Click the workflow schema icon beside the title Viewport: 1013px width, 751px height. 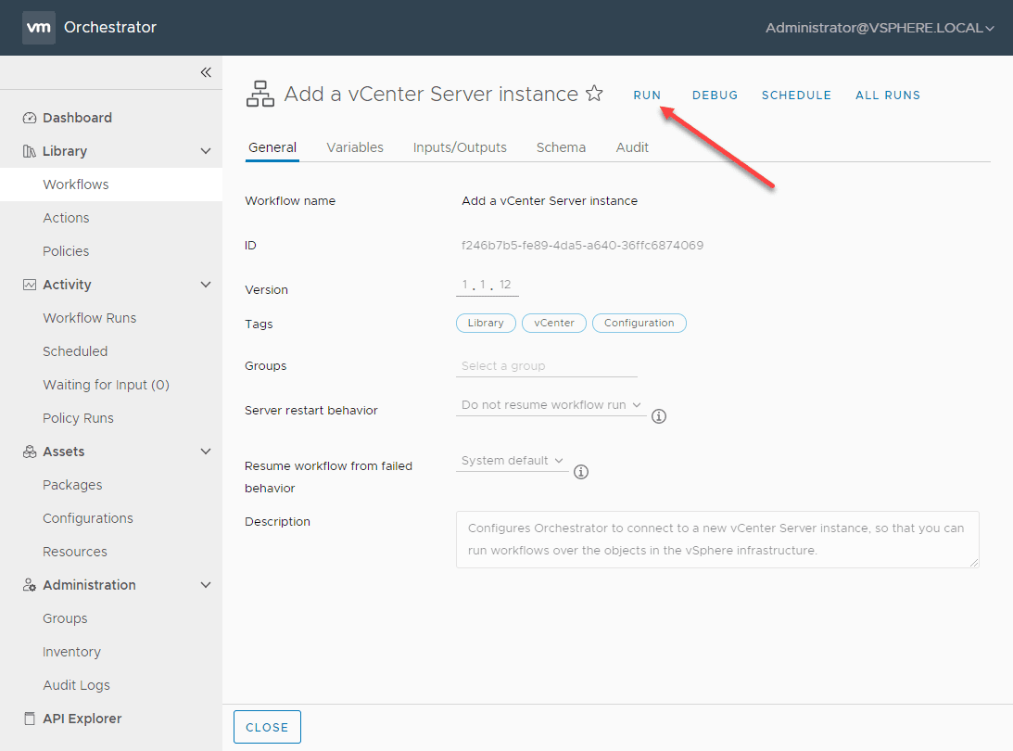point(260,94)
